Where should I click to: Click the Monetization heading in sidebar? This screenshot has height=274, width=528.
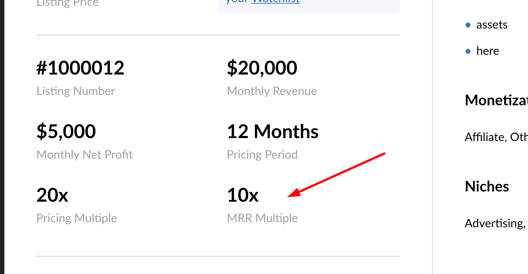497,100
